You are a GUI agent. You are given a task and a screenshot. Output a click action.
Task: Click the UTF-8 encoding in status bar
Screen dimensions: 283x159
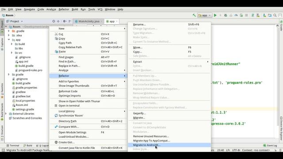pos(236,150)
